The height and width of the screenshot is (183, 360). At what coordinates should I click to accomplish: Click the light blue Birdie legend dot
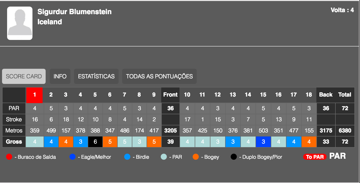127,157
